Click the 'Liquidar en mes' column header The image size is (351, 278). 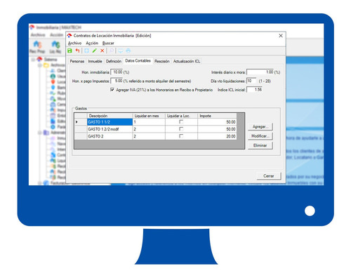[x=149, y=116]
